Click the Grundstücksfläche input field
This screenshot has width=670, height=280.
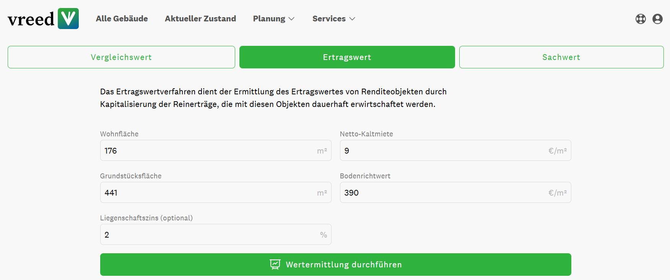(x=208, y=193)
